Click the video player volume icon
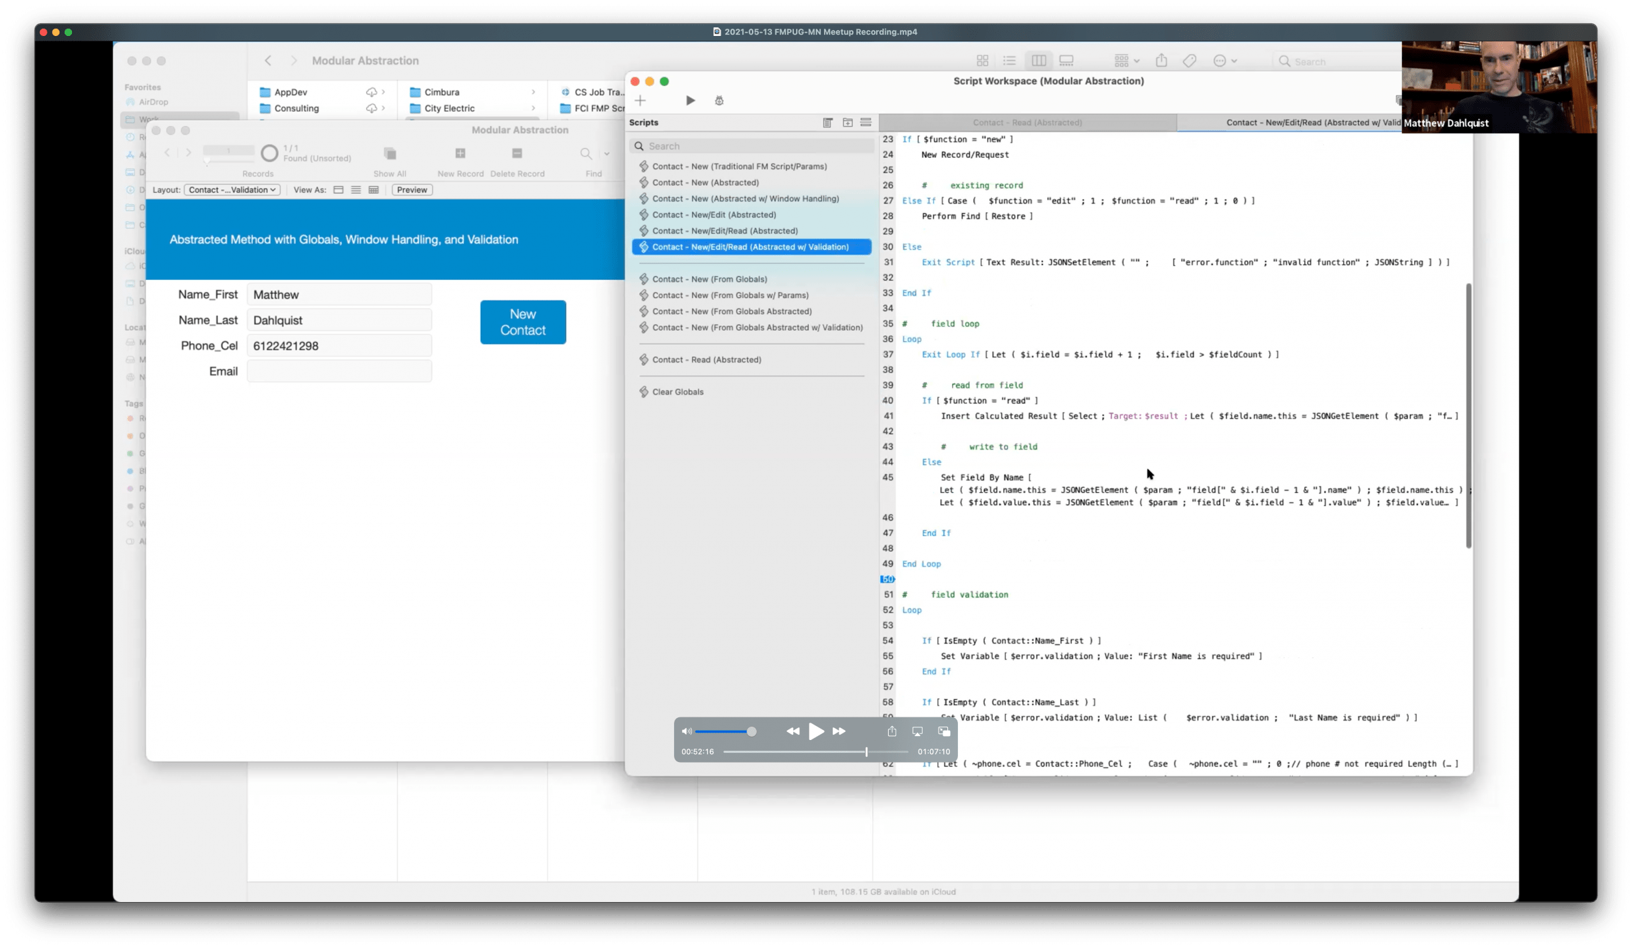This screenshot has height=948, width=1632. [x=686, y=731]
